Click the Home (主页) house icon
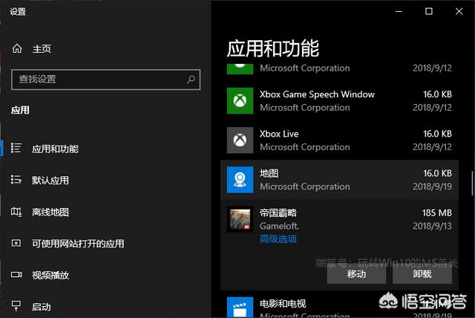This screenshot has width=475, height=318. (17, 49)
